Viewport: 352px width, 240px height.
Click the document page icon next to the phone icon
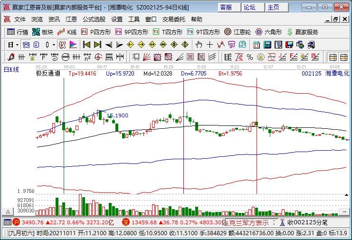tap(36, 45)
